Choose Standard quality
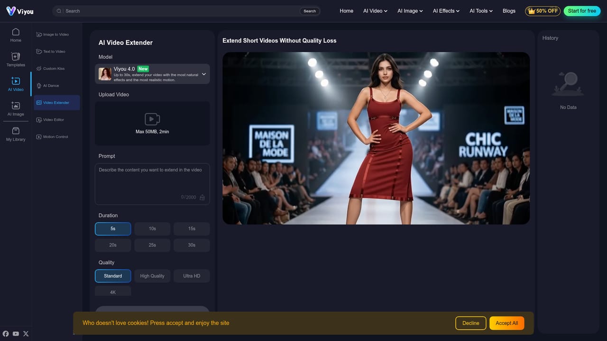This screenshot has width=607, height=341. pyautogui.click(x=113, y=276)
